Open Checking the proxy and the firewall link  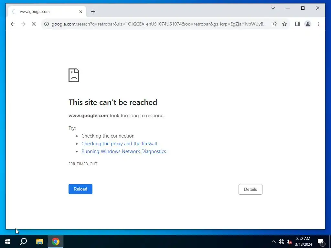119,144
